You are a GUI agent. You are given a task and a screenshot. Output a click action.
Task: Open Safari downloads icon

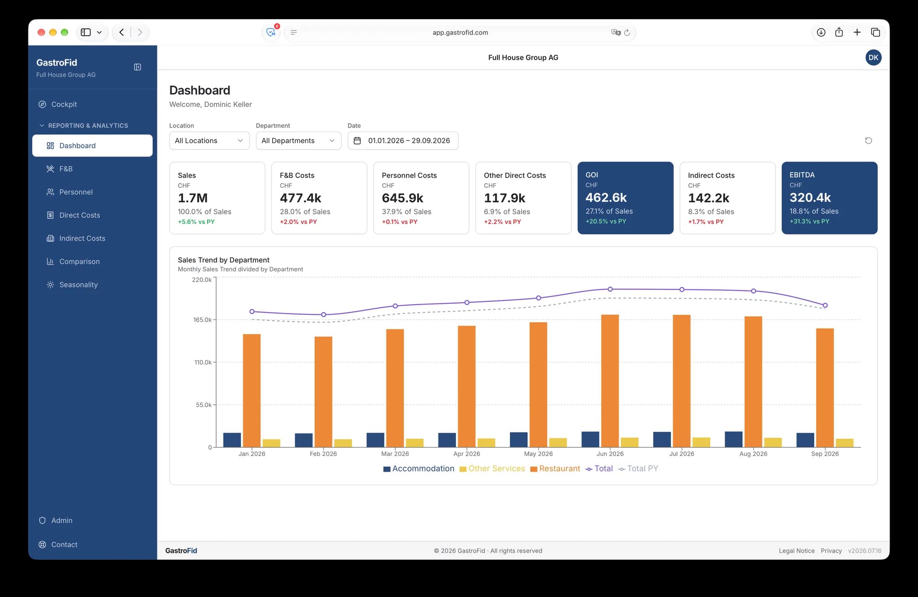[x=821, y=32]
